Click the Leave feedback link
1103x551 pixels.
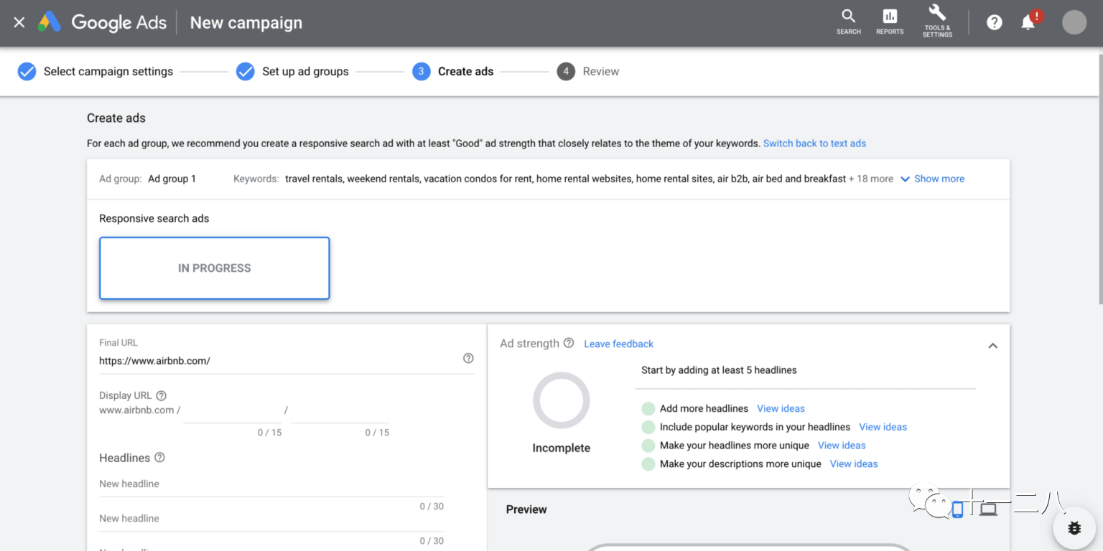click(618, 344)
